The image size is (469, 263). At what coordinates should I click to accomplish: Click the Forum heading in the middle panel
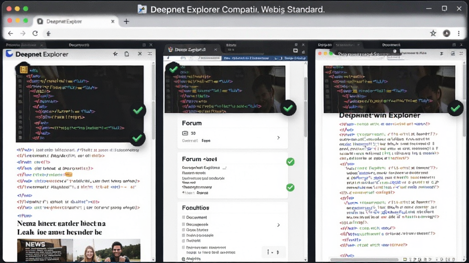[192, 123]
